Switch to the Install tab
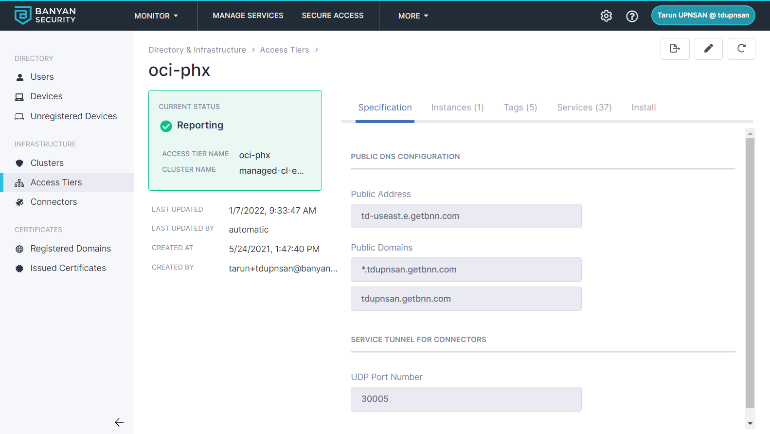The width and height of the screenshot is (770, 434). click(x=644, y=108)
